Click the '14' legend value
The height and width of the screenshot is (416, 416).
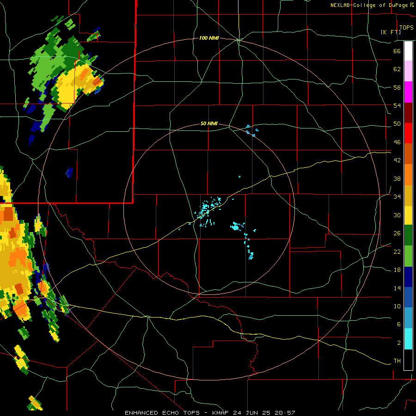pos(397,288)
